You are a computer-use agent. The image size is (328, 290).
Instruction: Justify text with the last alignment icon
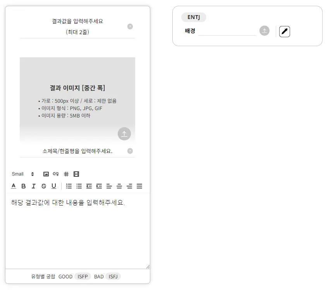[139, 186]
